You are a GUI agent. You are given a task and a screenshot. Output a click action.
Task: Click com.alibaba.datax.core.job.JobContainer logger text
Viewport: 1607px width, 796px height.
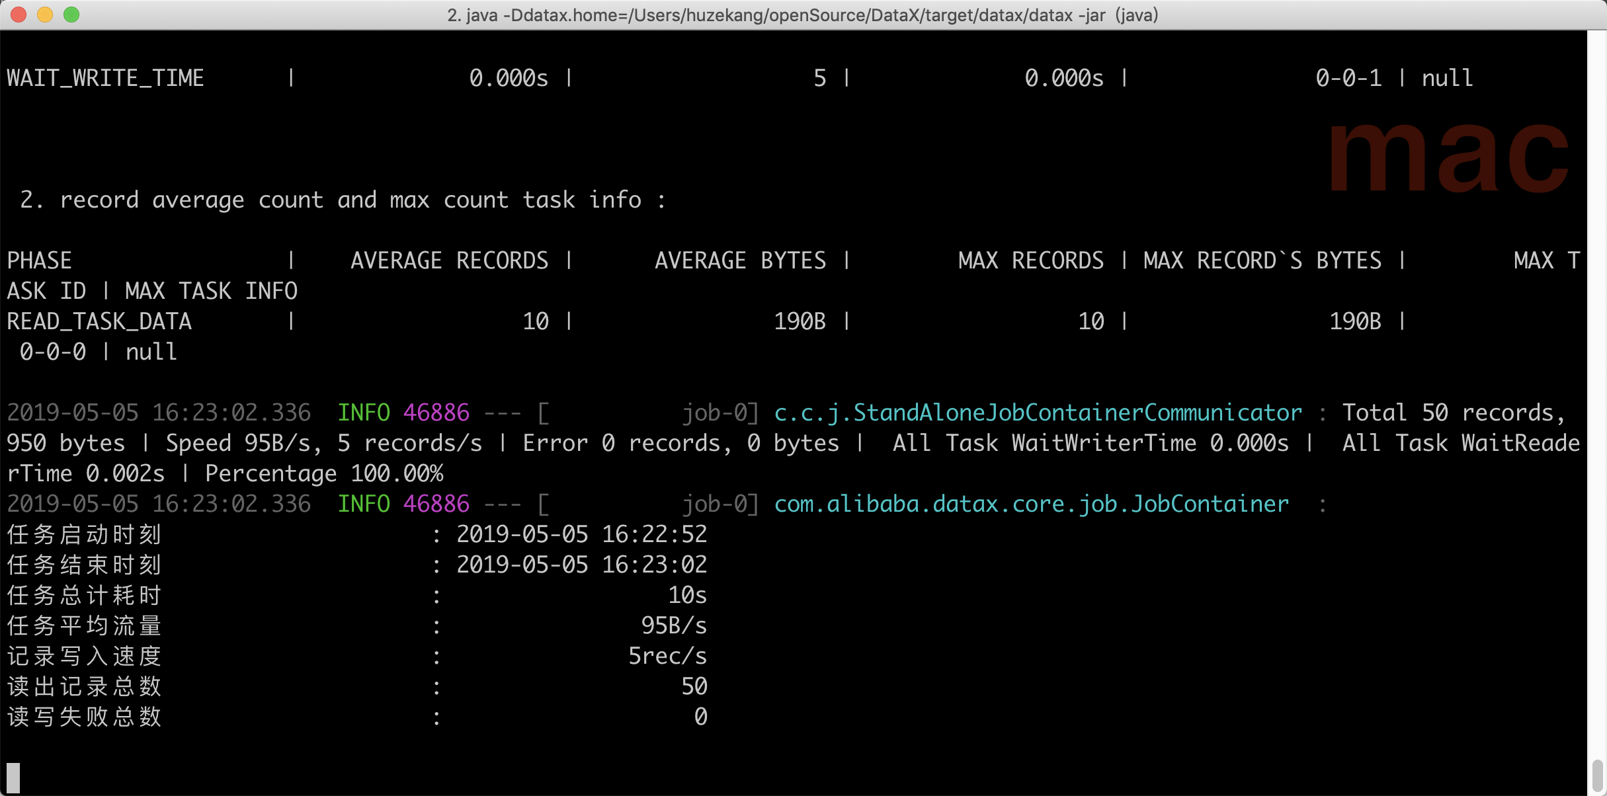pyautogui.click(x=1031, y=504)
